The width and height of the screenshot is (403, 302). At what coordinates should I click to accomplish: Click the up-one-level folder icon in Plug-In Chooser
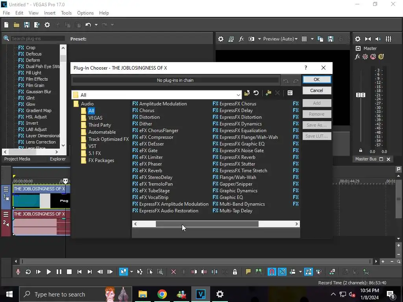tap(247, 93)
